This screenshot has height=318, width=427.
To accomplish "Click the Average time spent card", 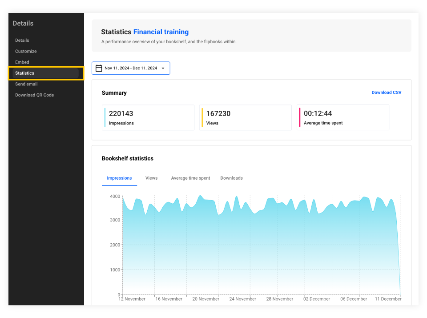I will (x=342, y=117).
